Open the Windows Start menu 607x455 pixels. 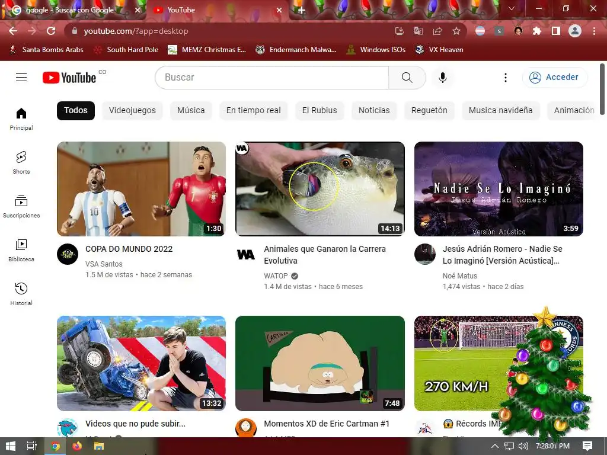click(x=11, y=446)
